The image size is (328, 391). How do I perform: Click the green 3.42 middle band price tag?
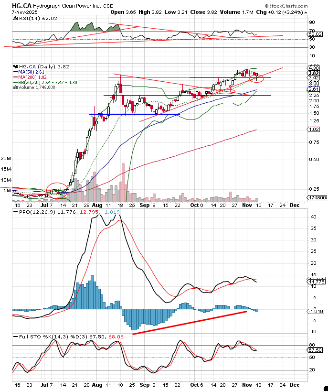pyautogui.click(x=314, y=78)
